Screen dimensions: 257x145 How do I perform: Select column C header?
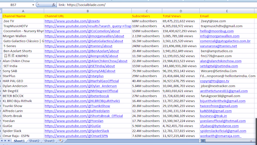147,11
